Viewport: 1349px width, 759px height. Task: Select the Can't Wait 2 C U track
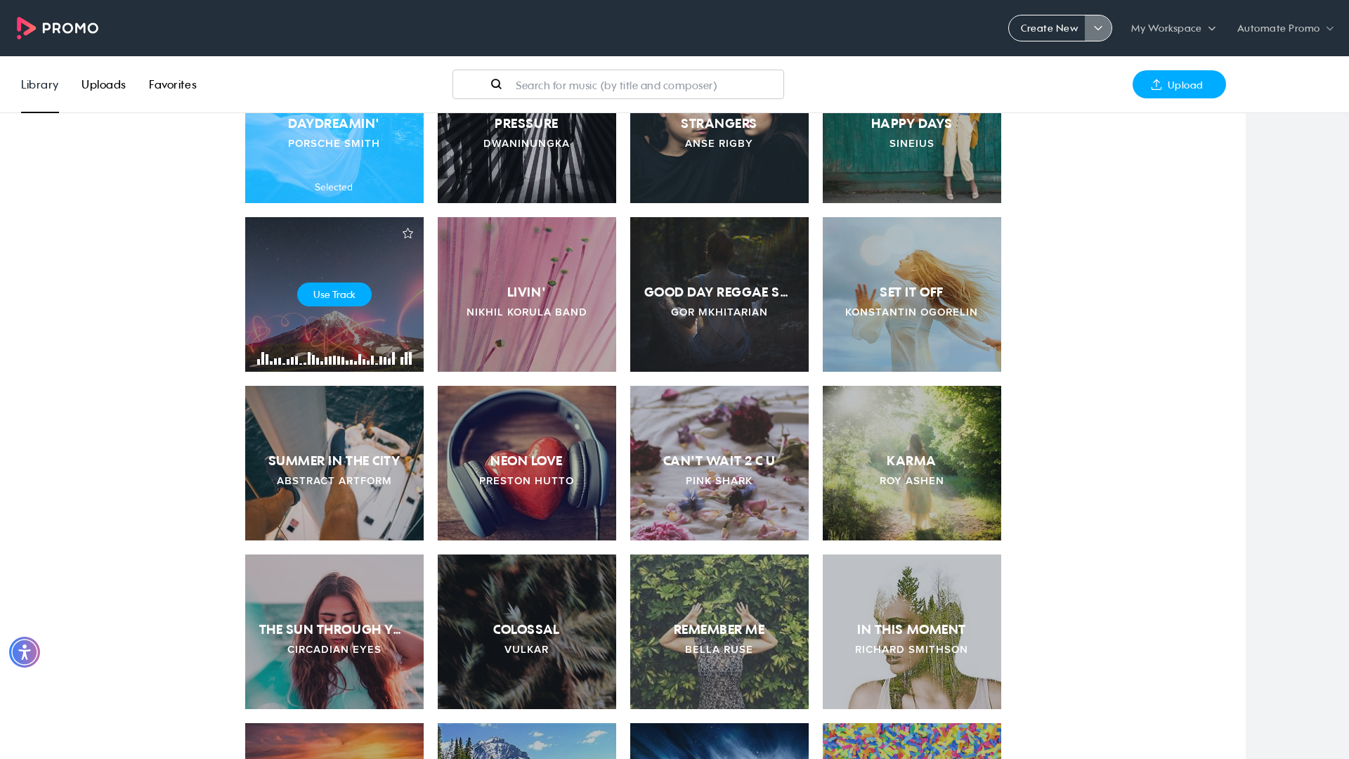click(719, 463)
